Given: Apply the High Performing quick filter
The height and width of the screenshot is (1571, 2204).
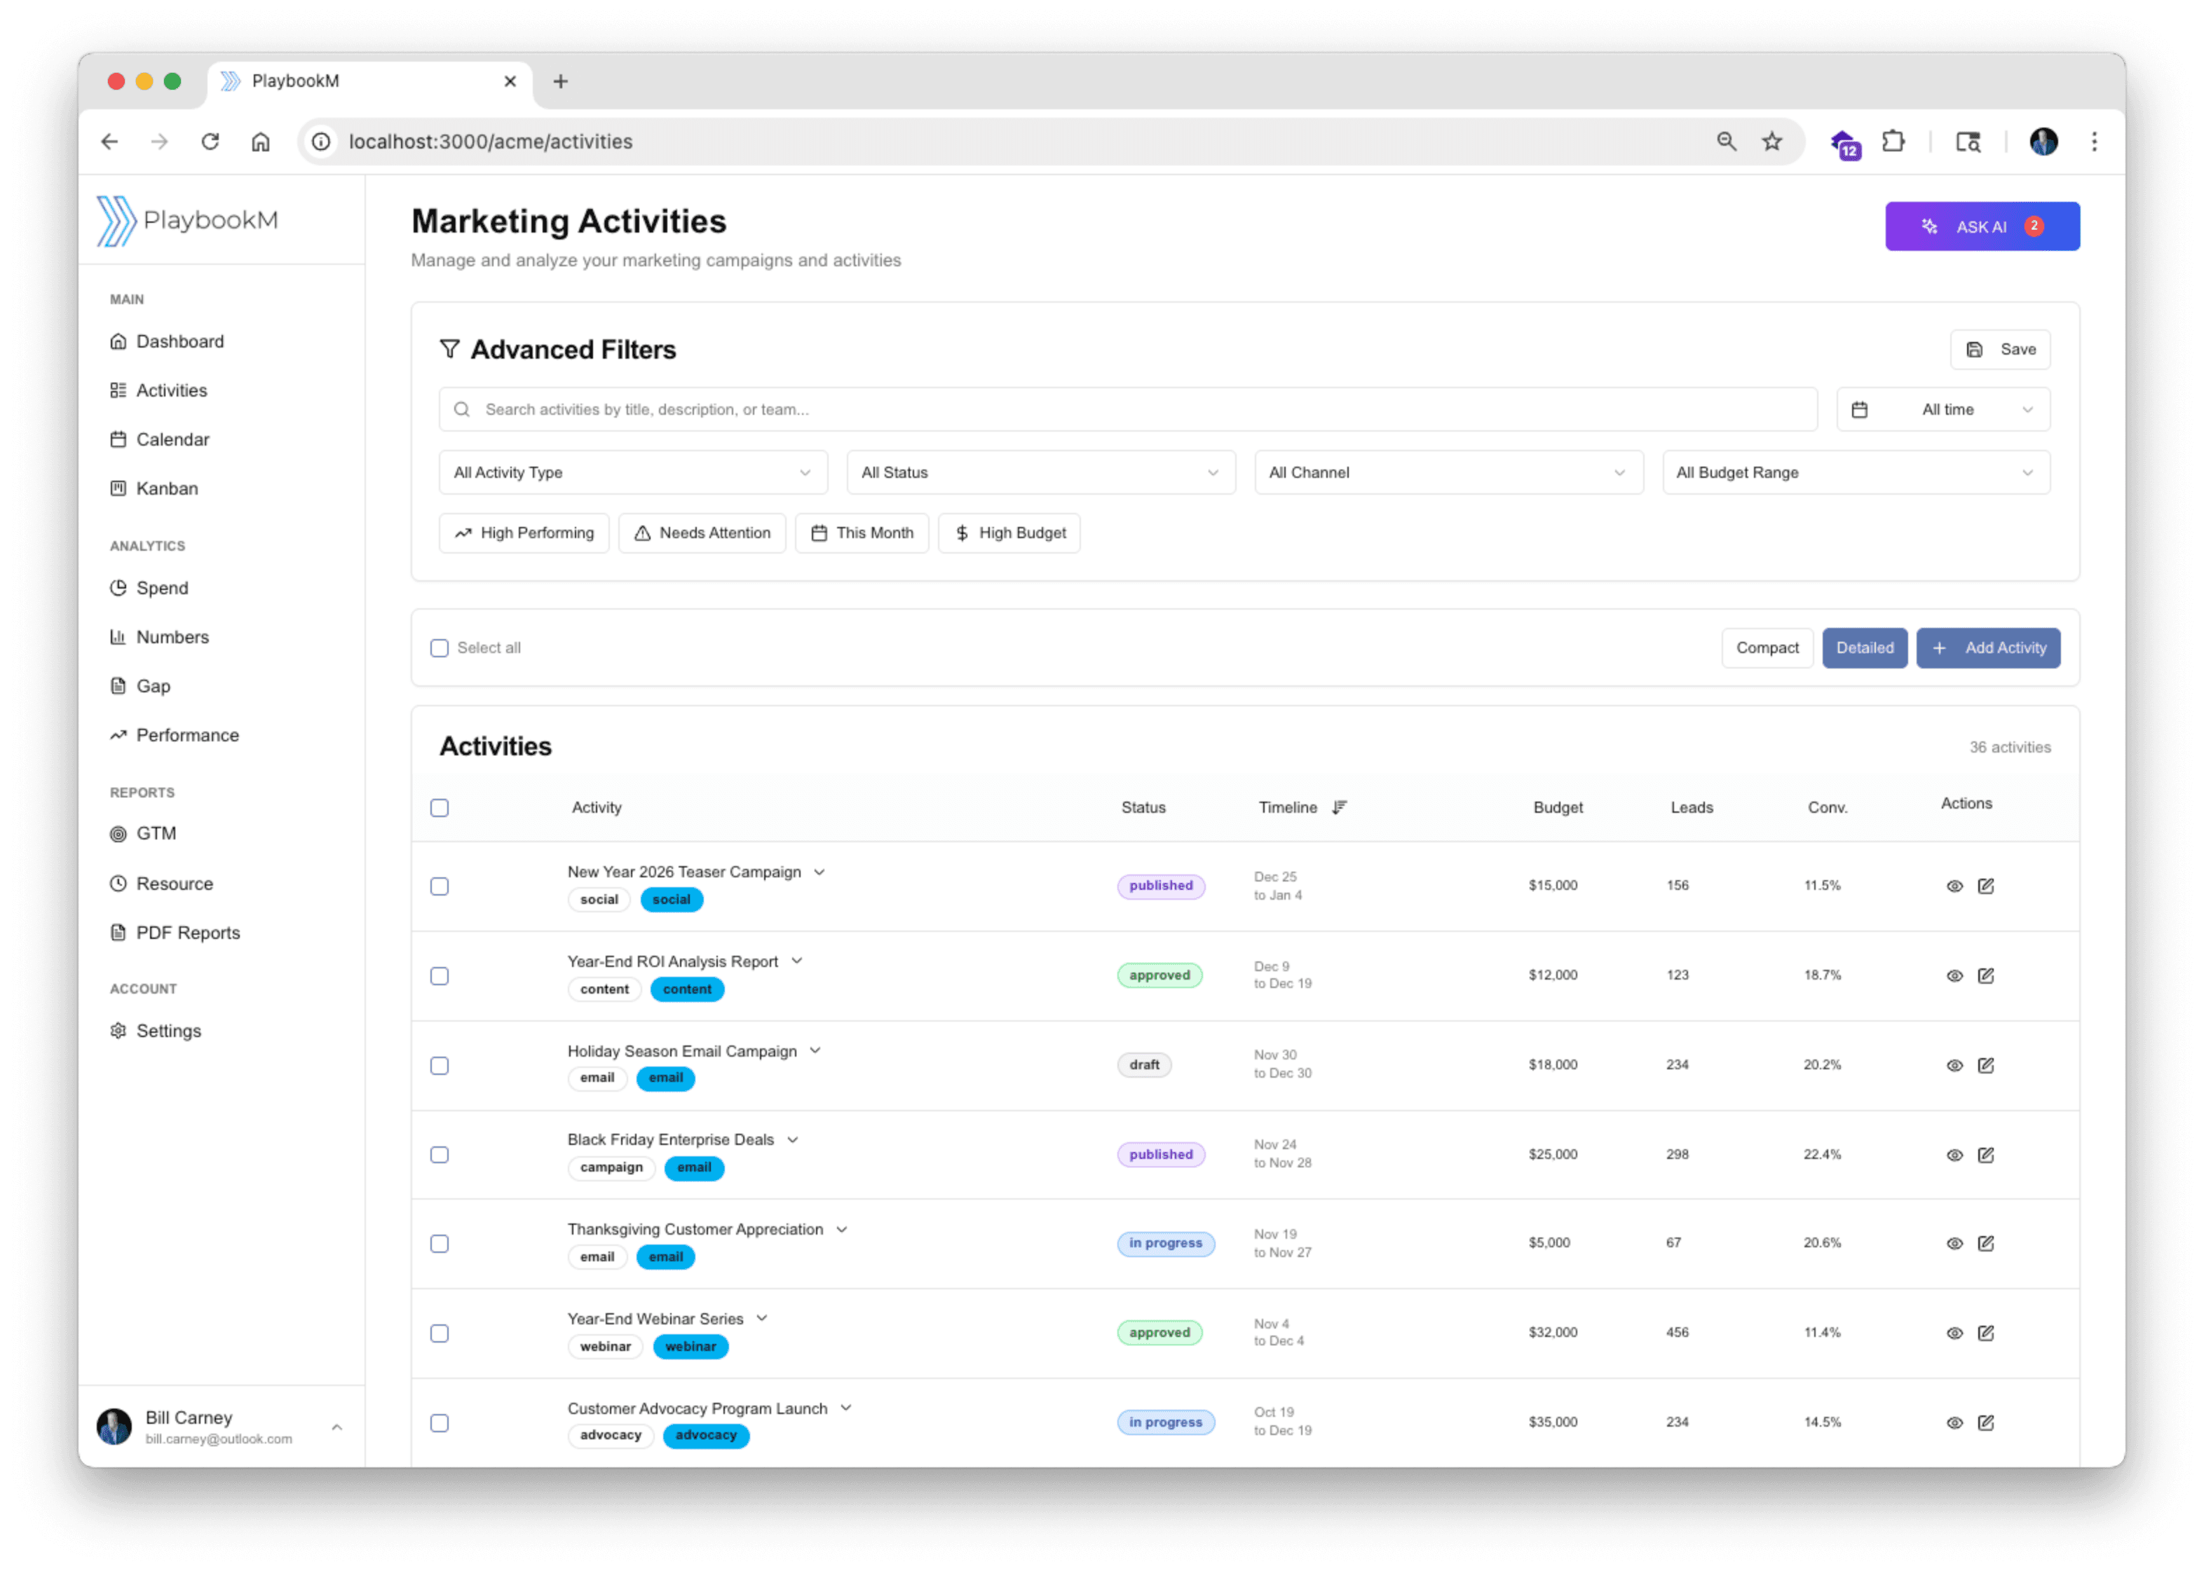Looking at the screenshot, I should point(524,533).
